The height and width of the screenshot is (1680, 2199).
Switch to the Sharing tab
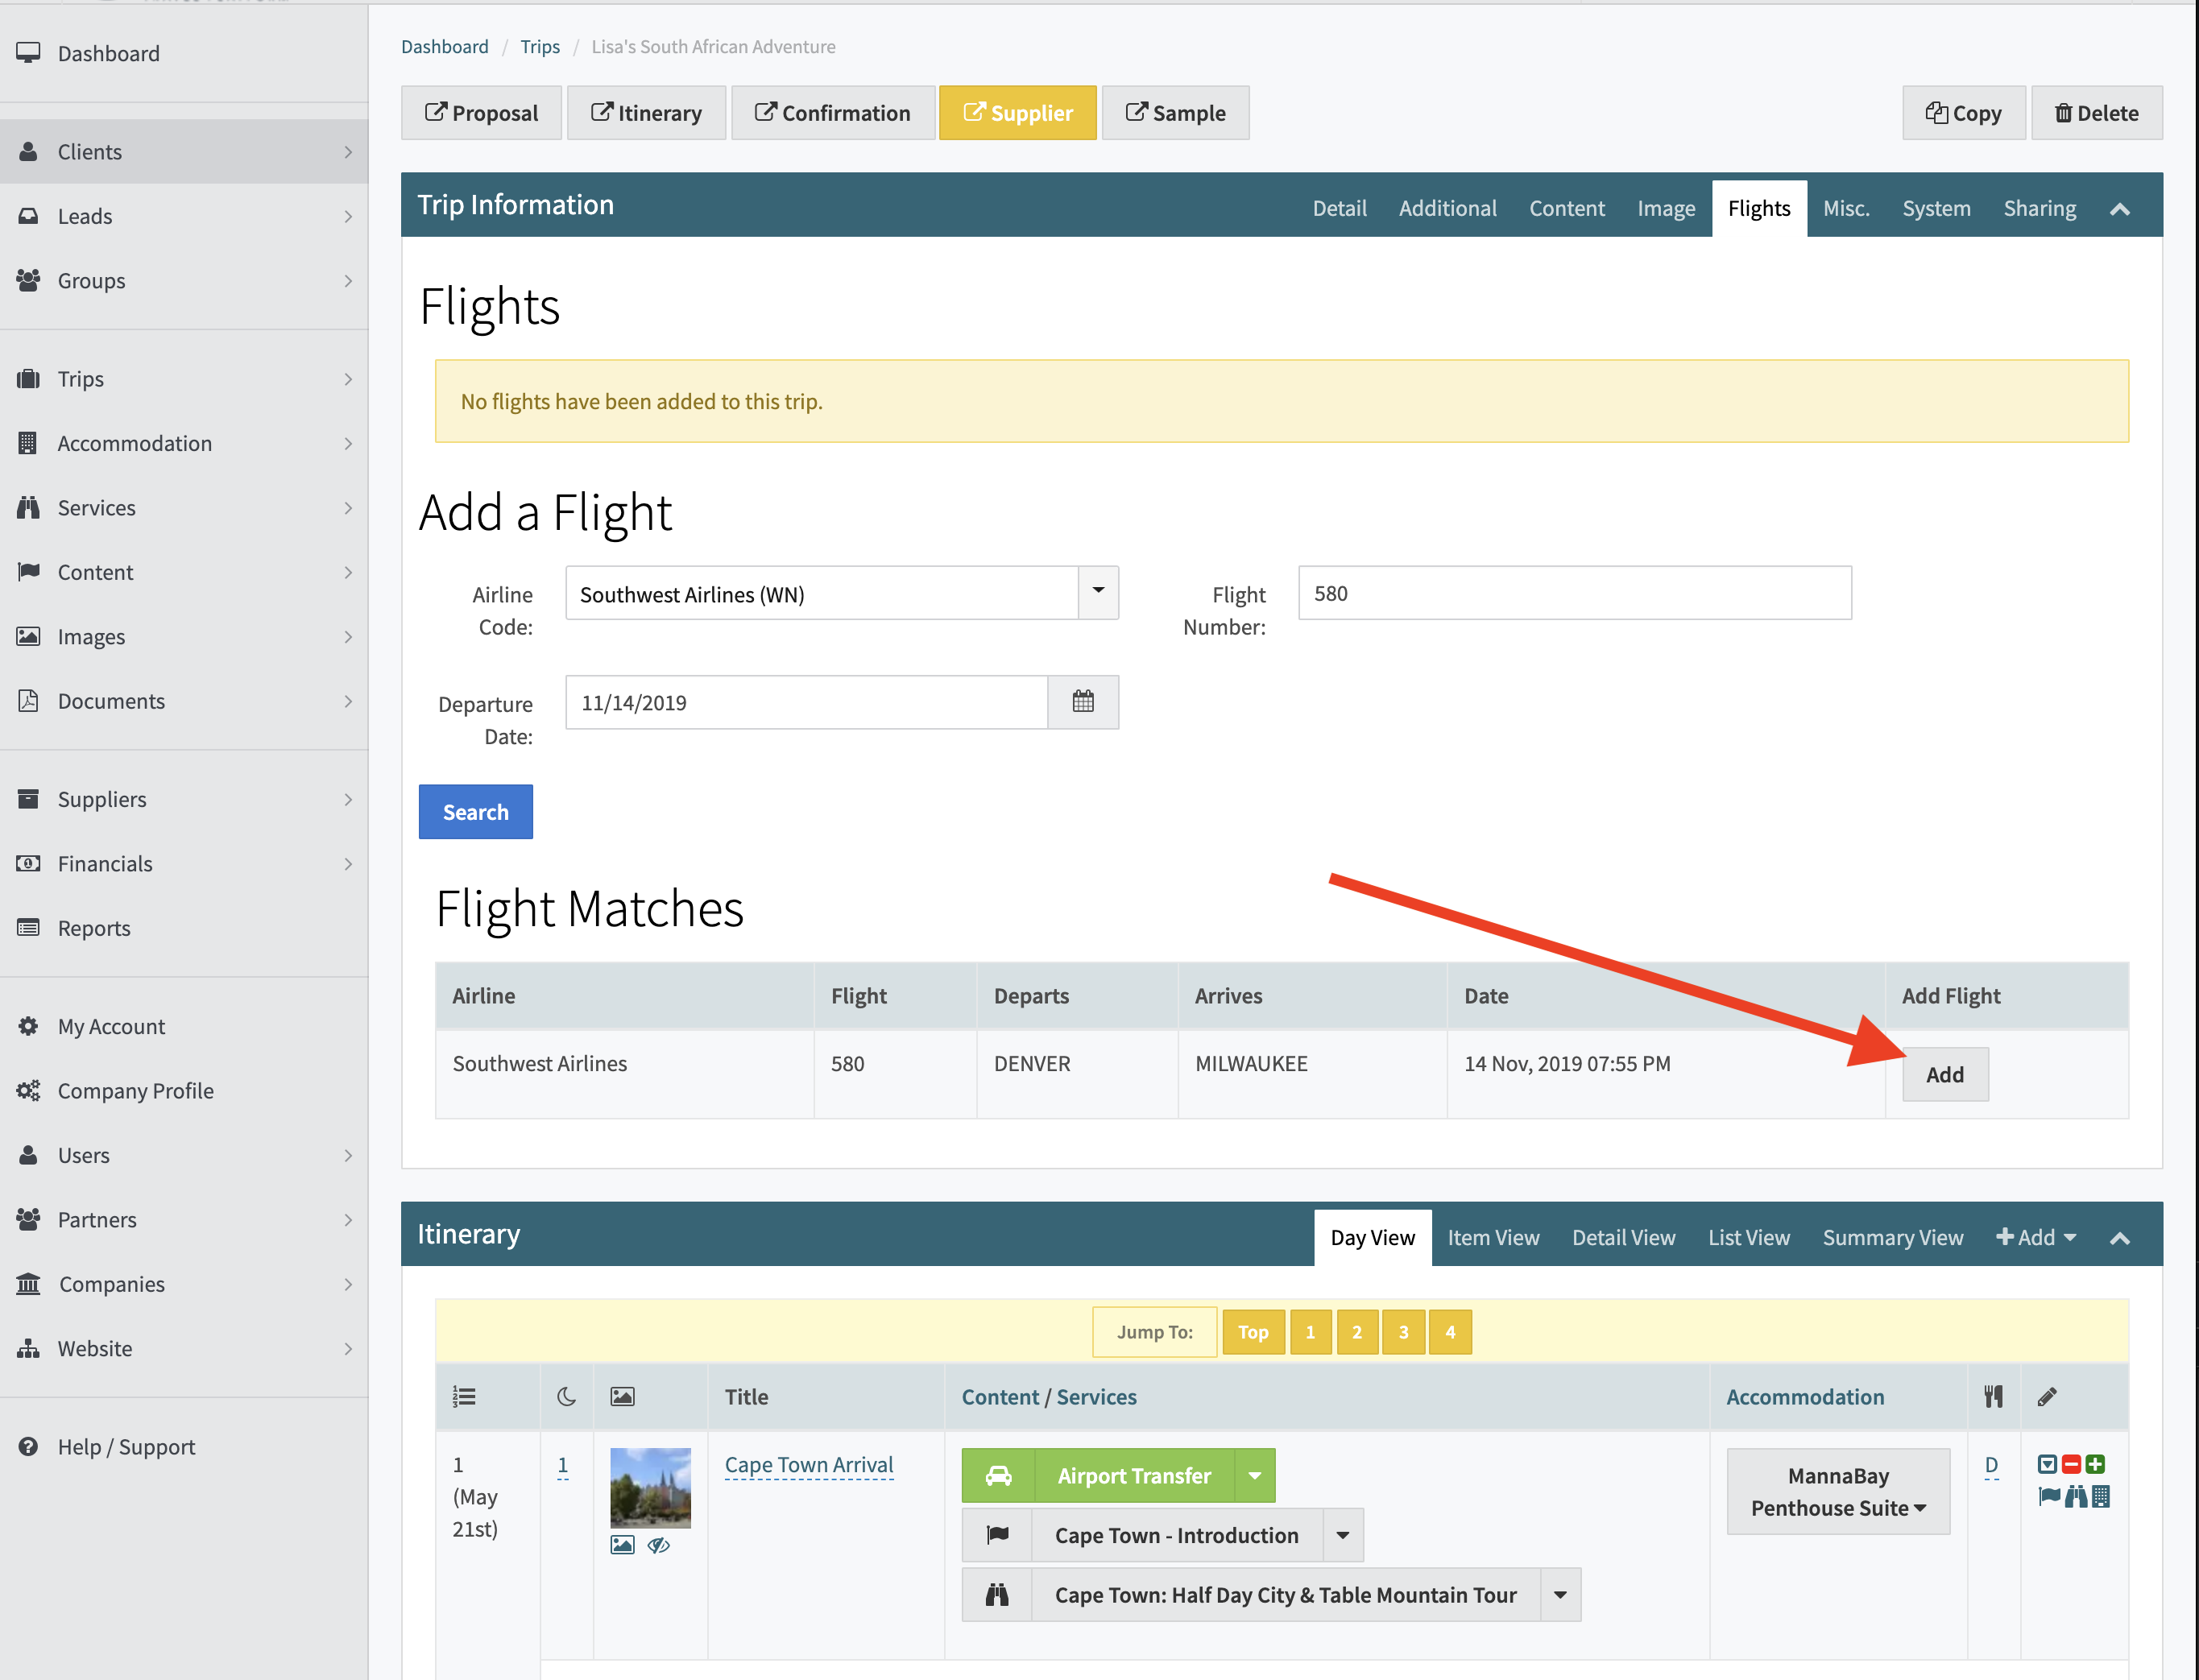click(x=2039, y=208)
